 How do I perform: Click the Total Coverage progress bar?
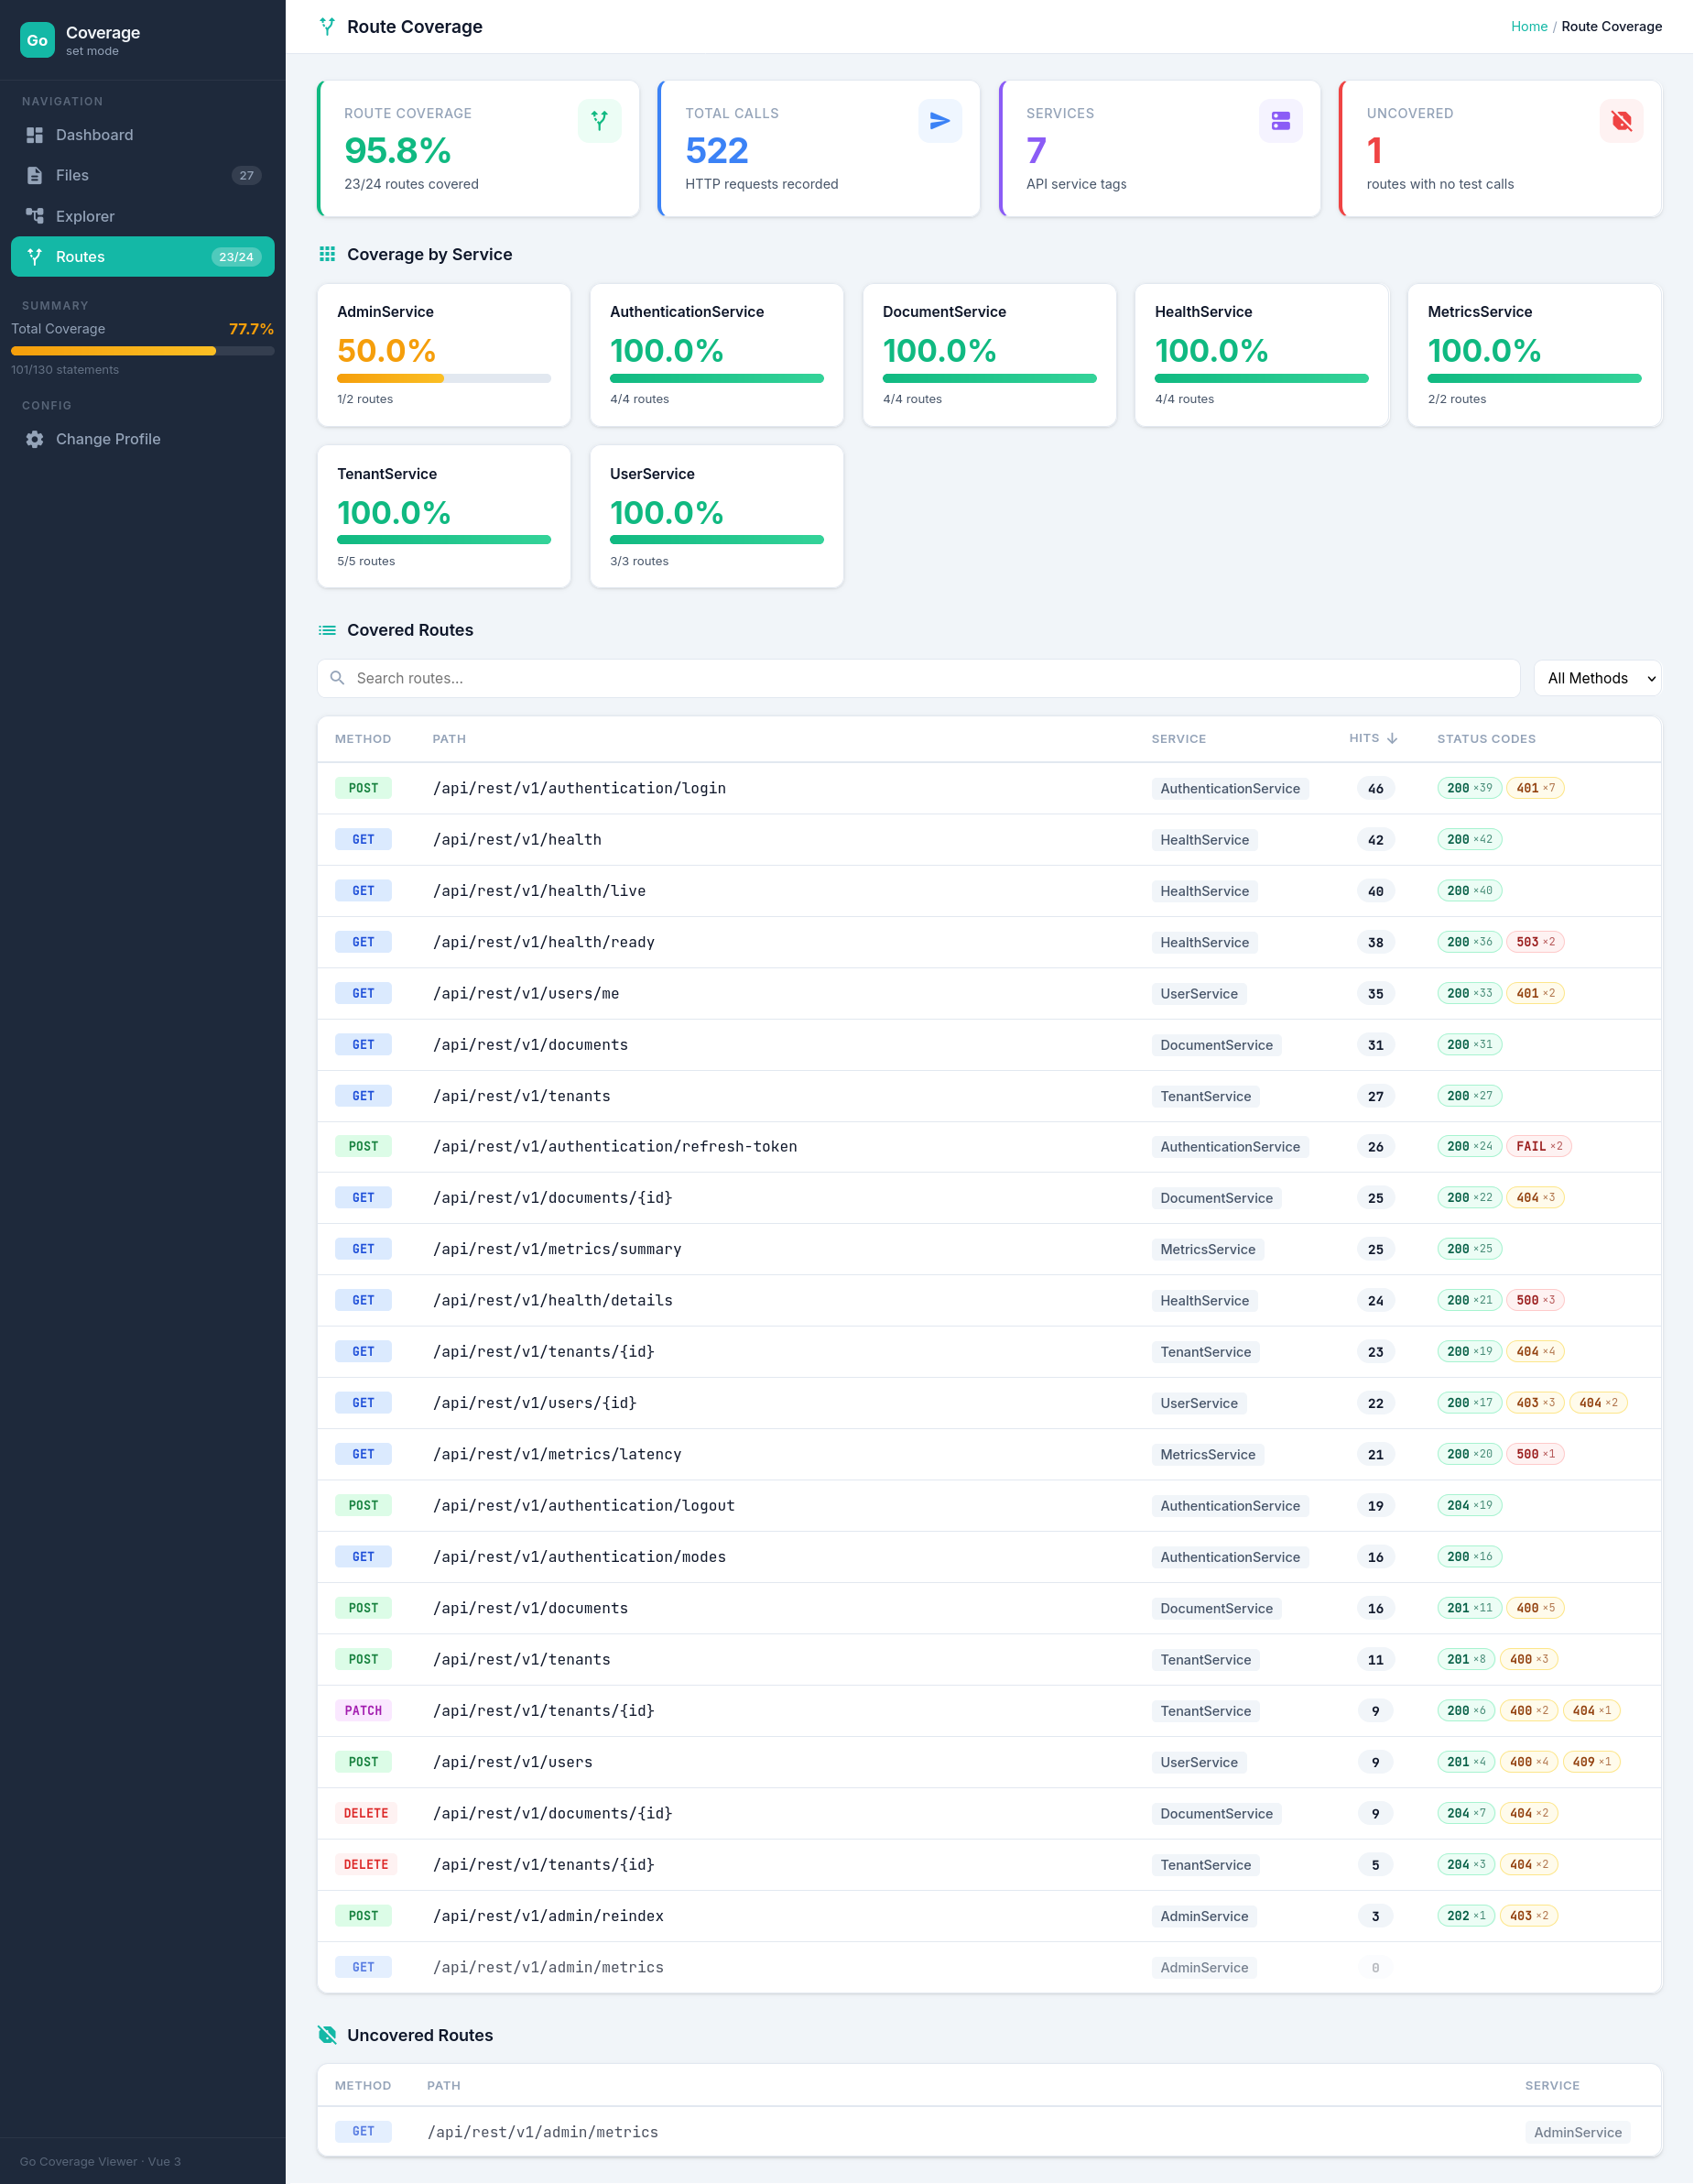(x=142, y=351)
